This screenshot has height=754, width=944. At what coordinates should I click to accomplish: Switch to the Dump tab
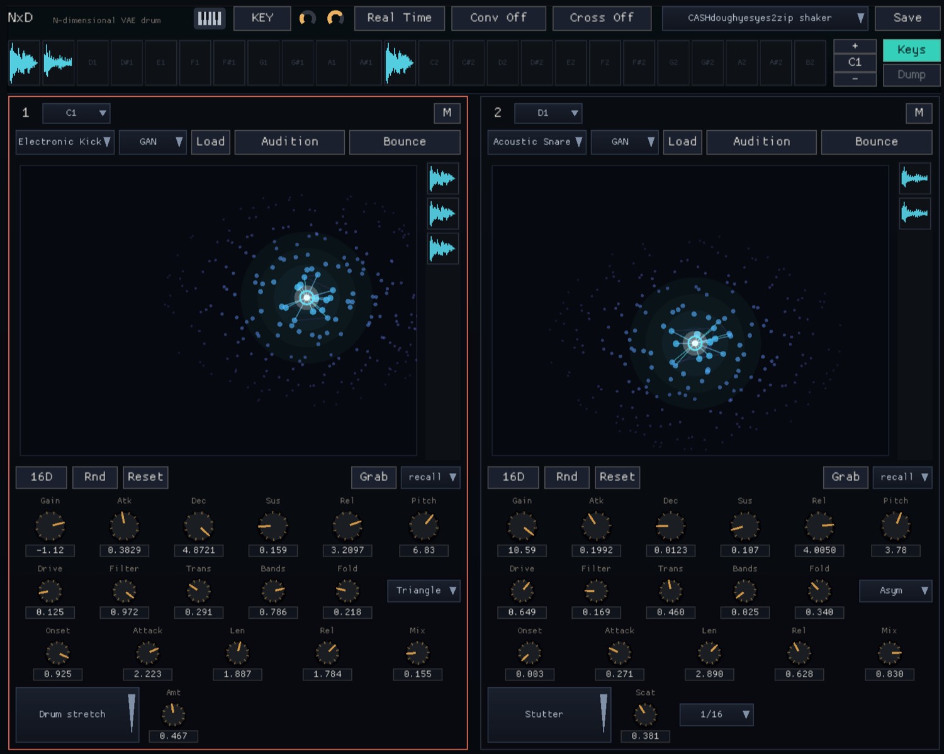click(x=911, y=75)
